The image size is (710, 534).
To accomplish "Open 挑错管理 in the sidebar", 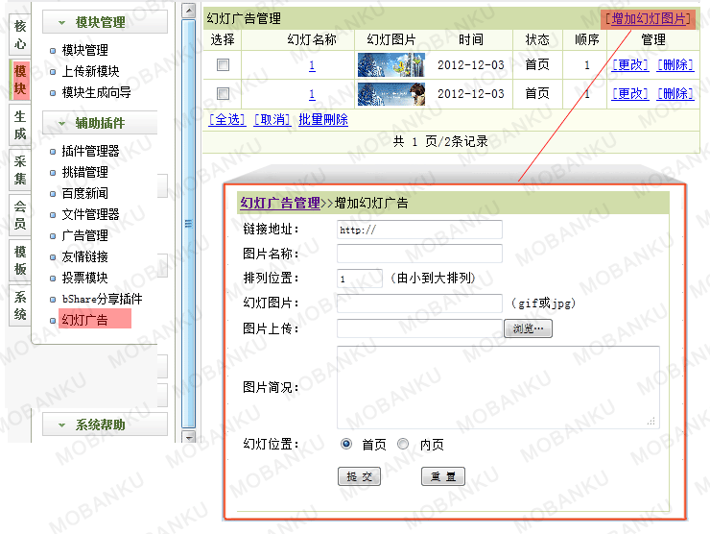I will coord(84,172).
